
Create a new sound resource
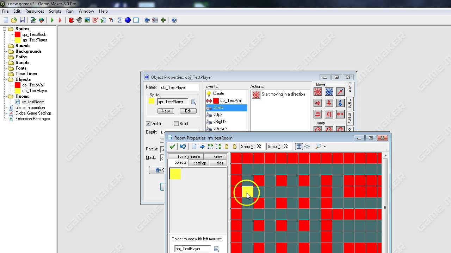[x=79, y=20]
